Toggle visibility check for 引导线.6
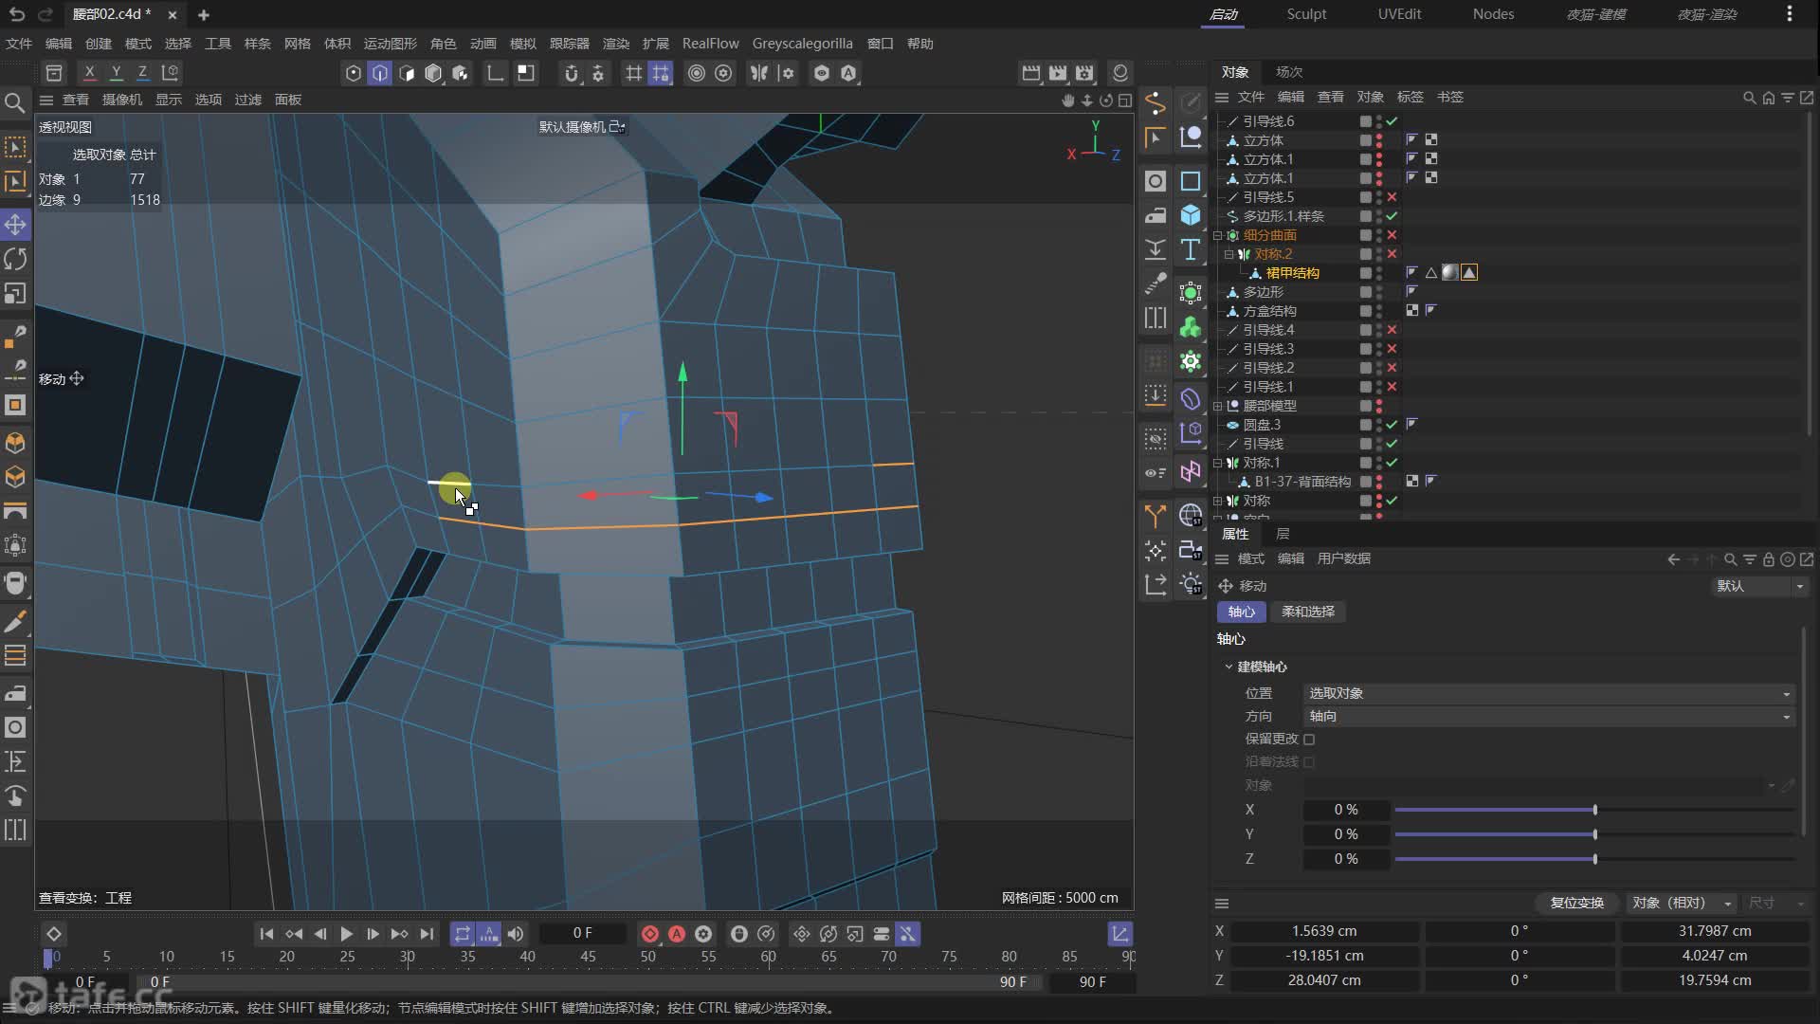Viewport: 1820px width, 1024px height. point(1392,121)
